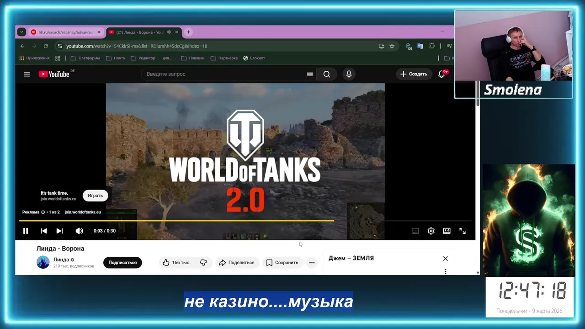Open more actions three-dot menu under video
The image size is (585, 329).
click(312, 263)
